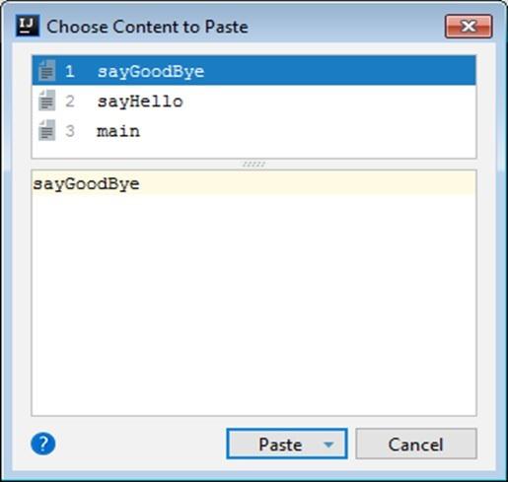Select the sayHello clipboard entry
Image resolution: width=508 pixels, height=482 pixels.
254,101
